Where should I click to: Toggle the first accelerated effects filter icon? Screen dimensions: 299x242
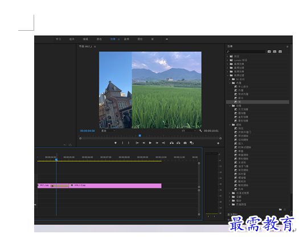tap(269, 52)
